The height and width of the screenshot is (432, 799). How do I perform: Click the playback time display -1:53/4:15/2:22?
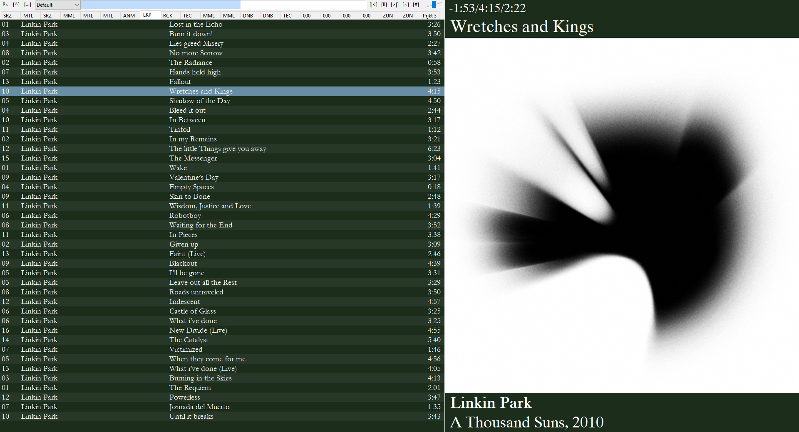click(x=487, y=8)
